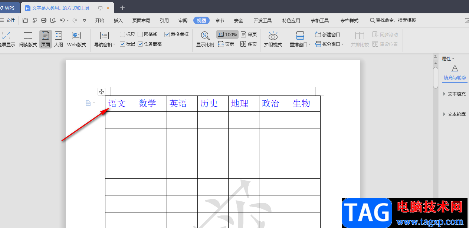Image resolution: width=469 pixels, height=228 pixels.
Task: Open Print Preview icon
Action: 53,20
